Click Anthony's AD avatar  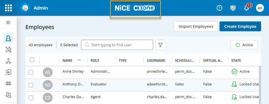pyautogui.click(x=48, y=85)
